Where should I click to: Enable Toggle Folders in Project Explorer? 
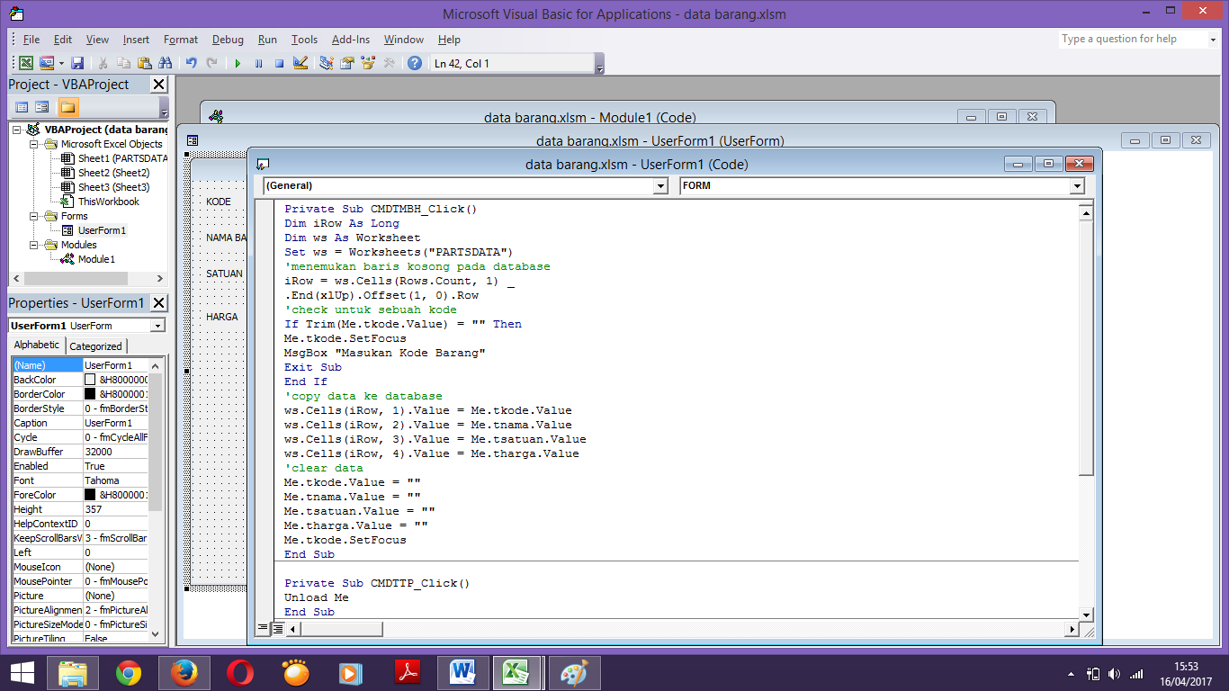tap(67, 106)
